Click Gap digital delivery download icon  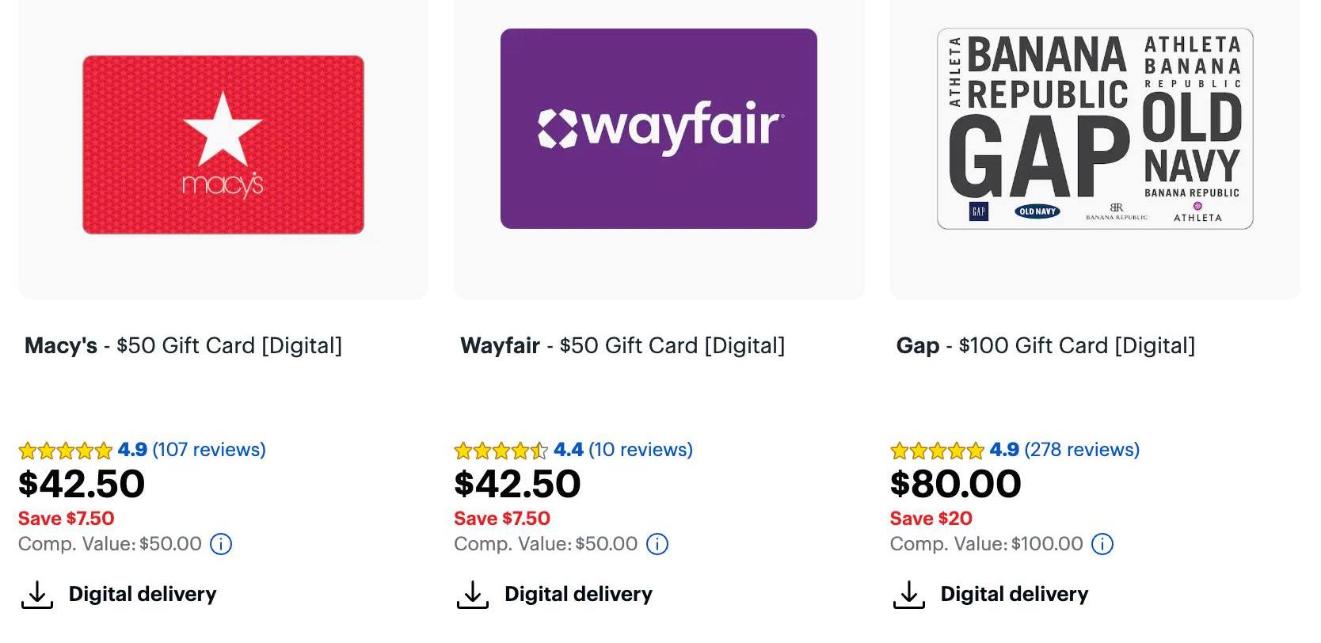[x=908, y=595]
